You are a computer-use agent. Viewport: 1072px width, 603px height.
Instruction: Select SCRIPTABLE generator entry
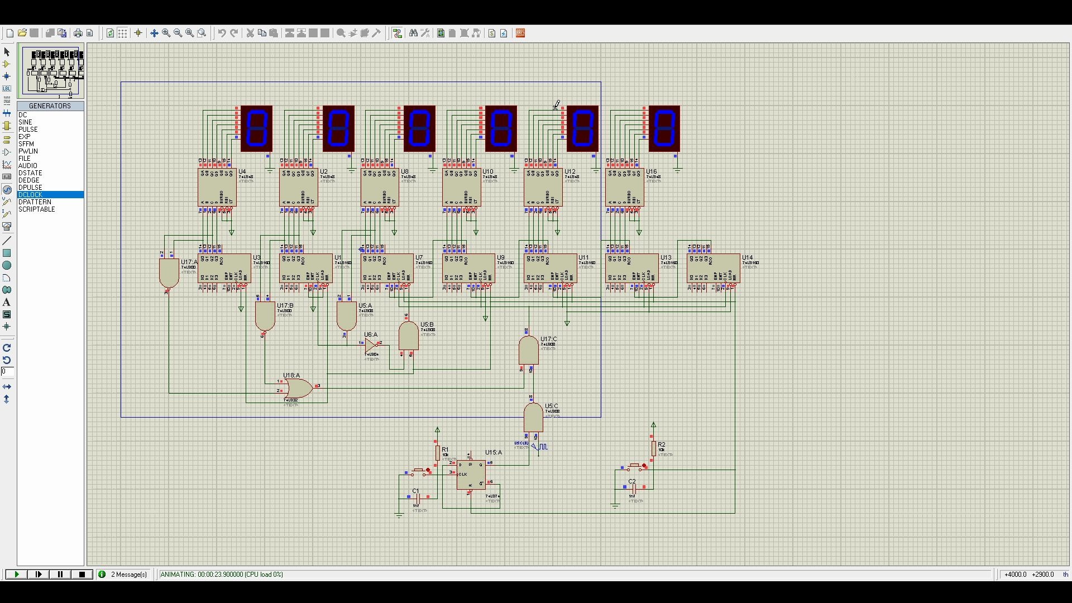37,209
